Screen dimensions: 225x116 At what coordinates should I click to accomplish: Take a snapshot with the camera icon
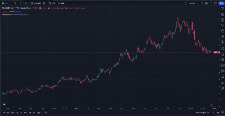pos(215,3)
